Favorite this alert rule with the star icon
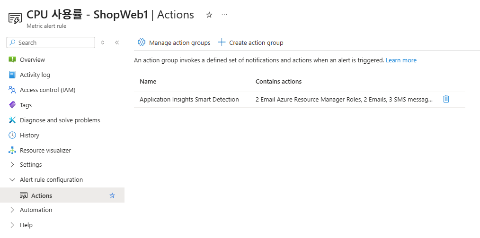Viewport: 480px width, 238px height. click(209, 15)
